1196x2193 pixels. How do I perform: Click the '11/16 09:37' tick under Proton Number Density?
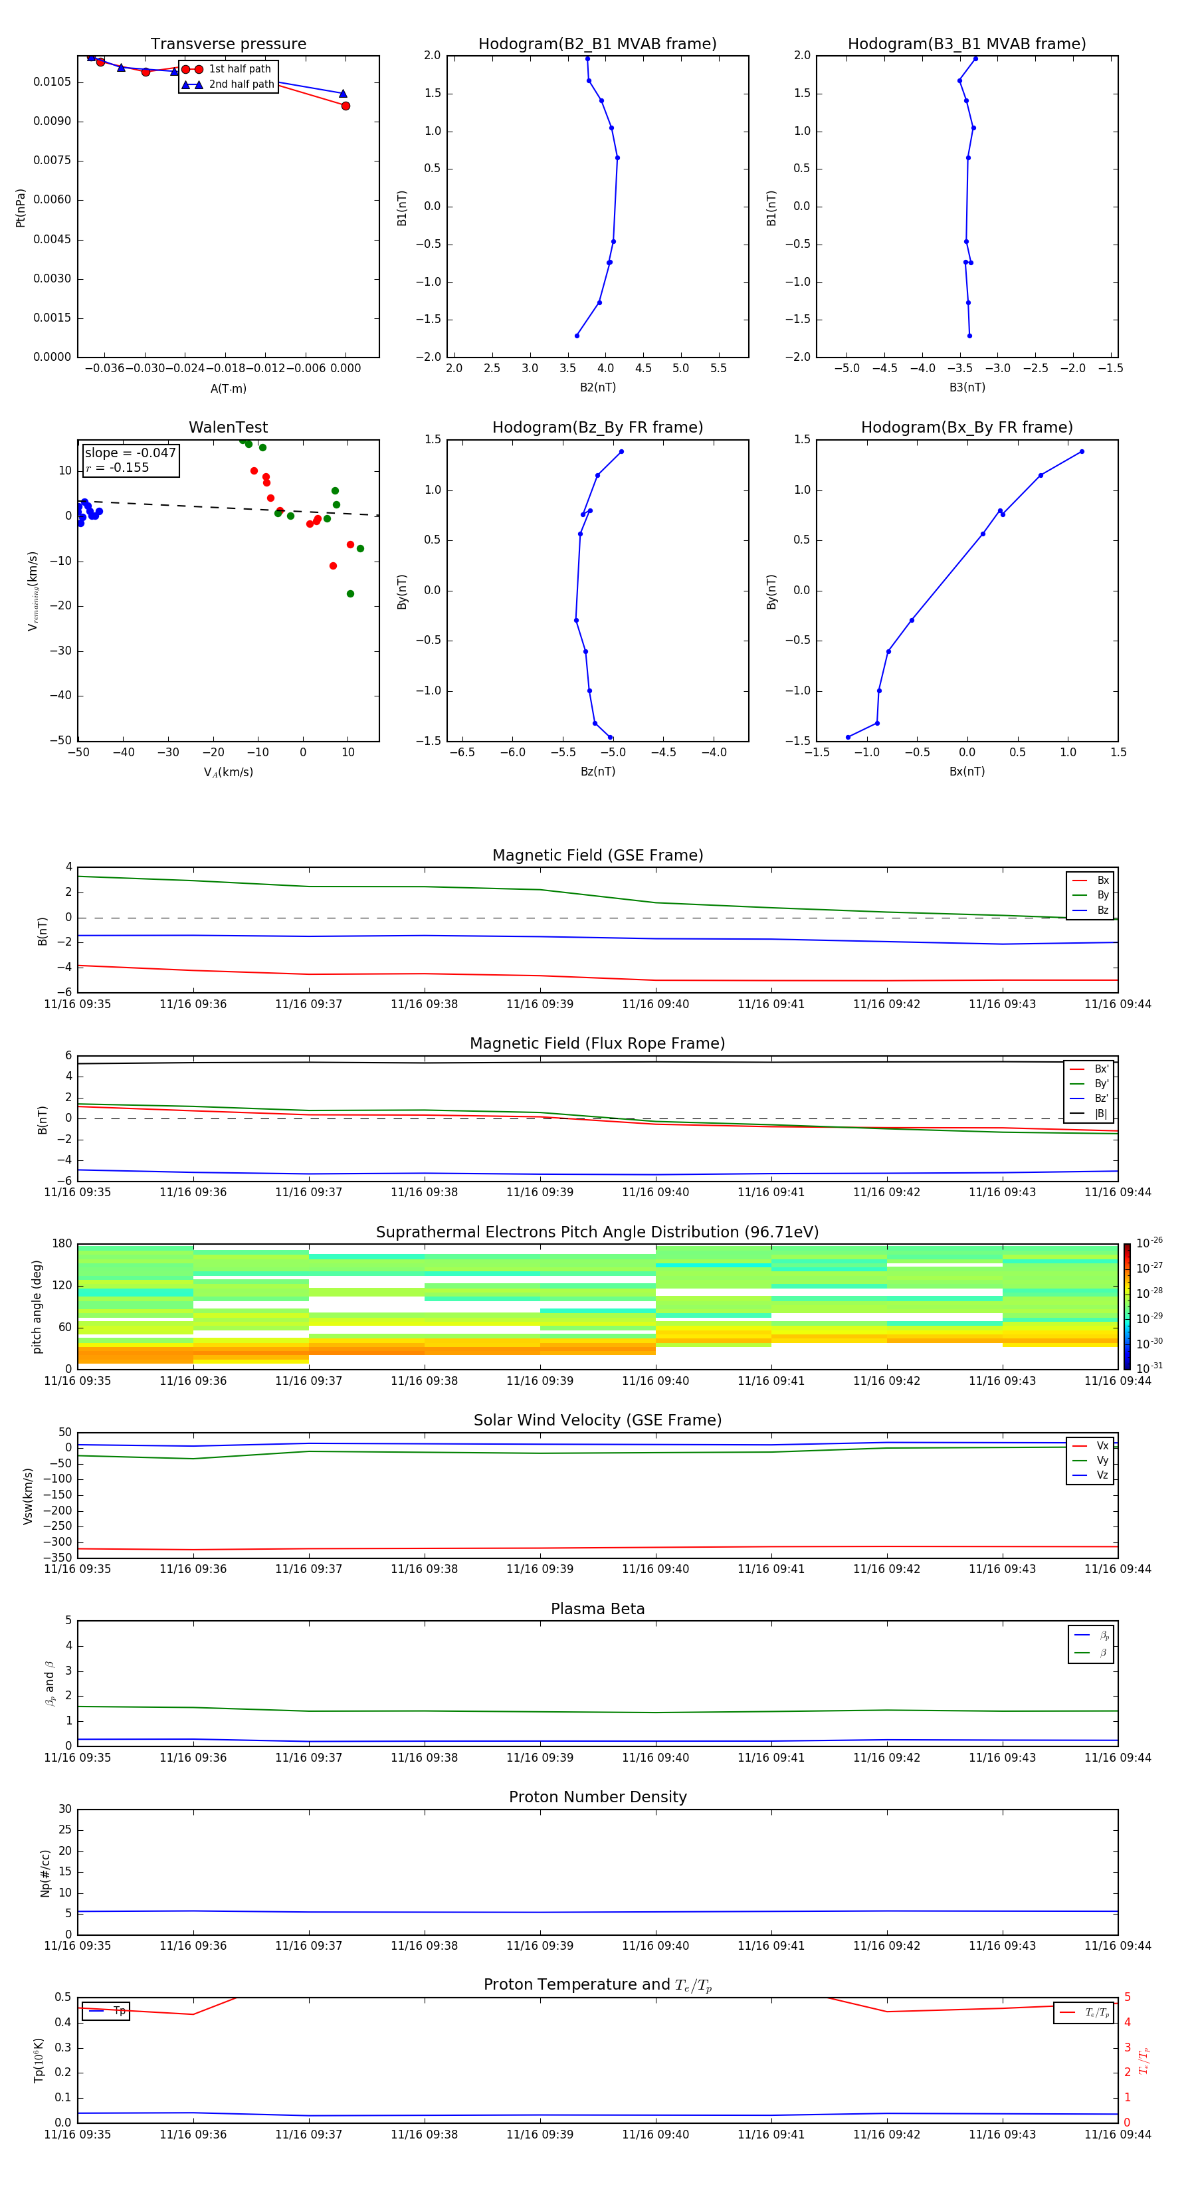pyautogui.click(x=308, y=1946)
